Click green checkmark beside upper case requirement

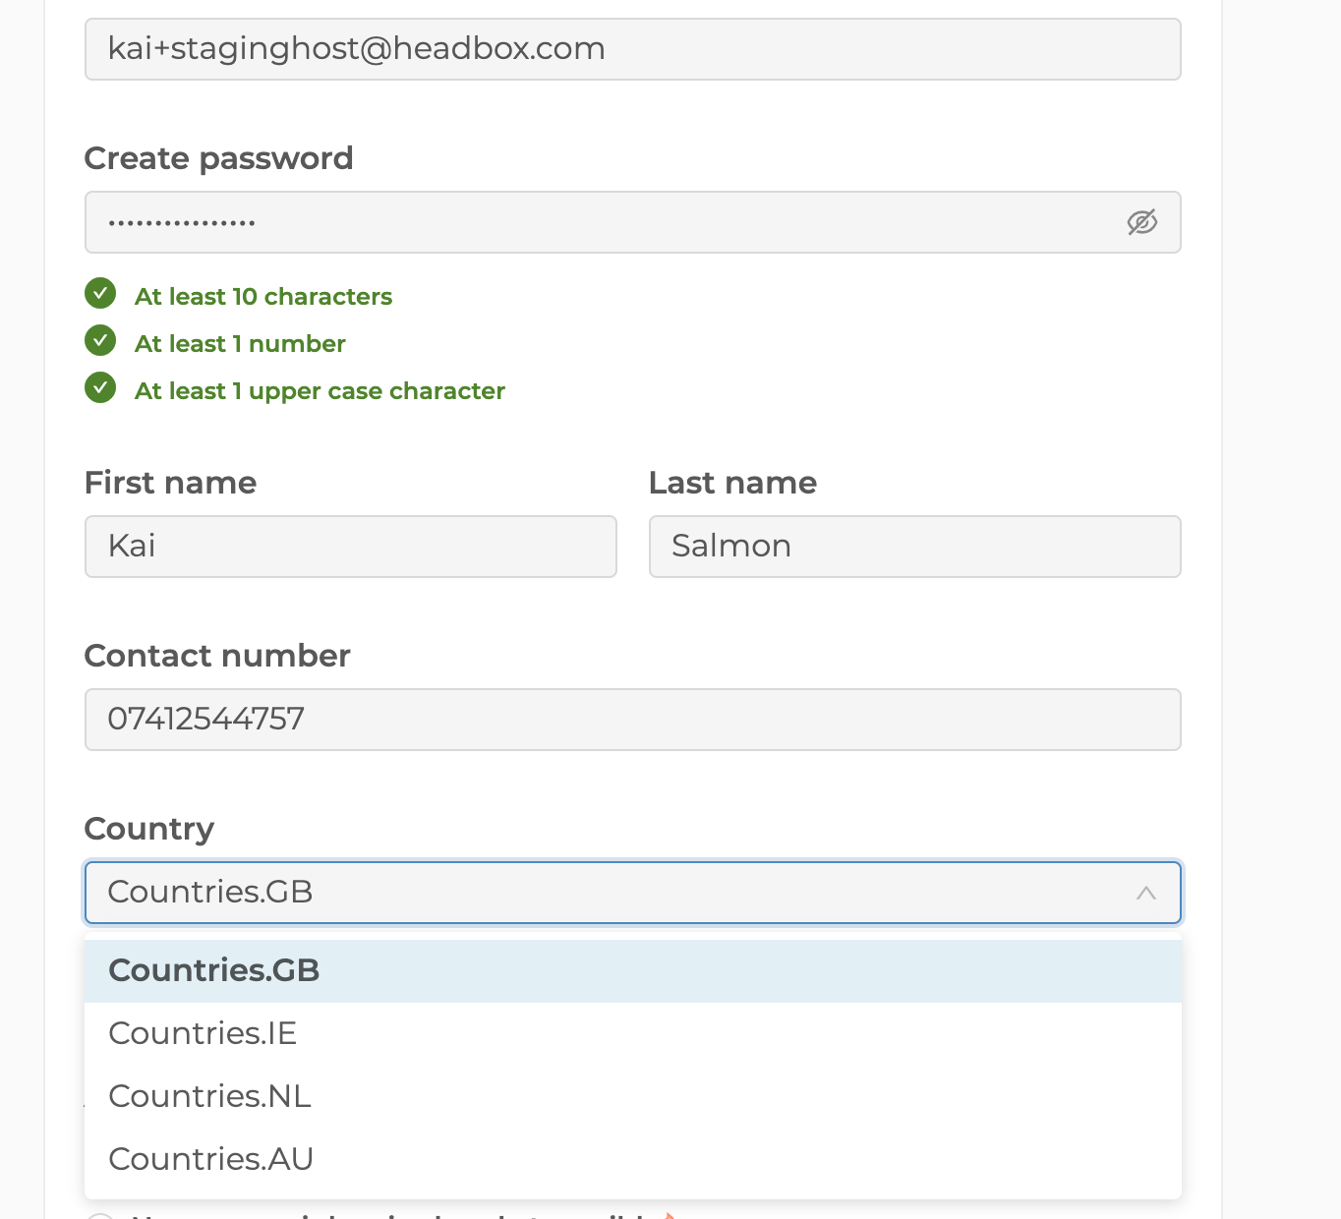(x=100, y=388)
